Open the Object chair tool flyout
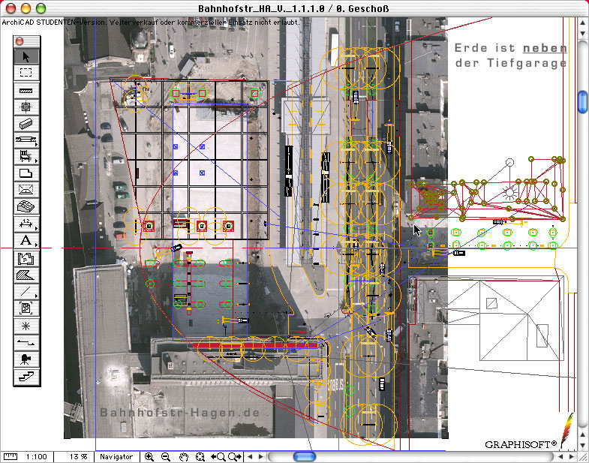 tap(26, 157)
